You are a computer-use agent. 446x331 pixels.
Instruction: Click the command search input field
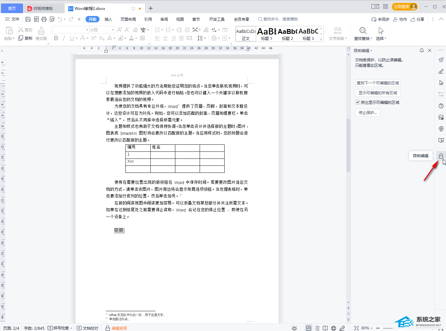point(280,19)
